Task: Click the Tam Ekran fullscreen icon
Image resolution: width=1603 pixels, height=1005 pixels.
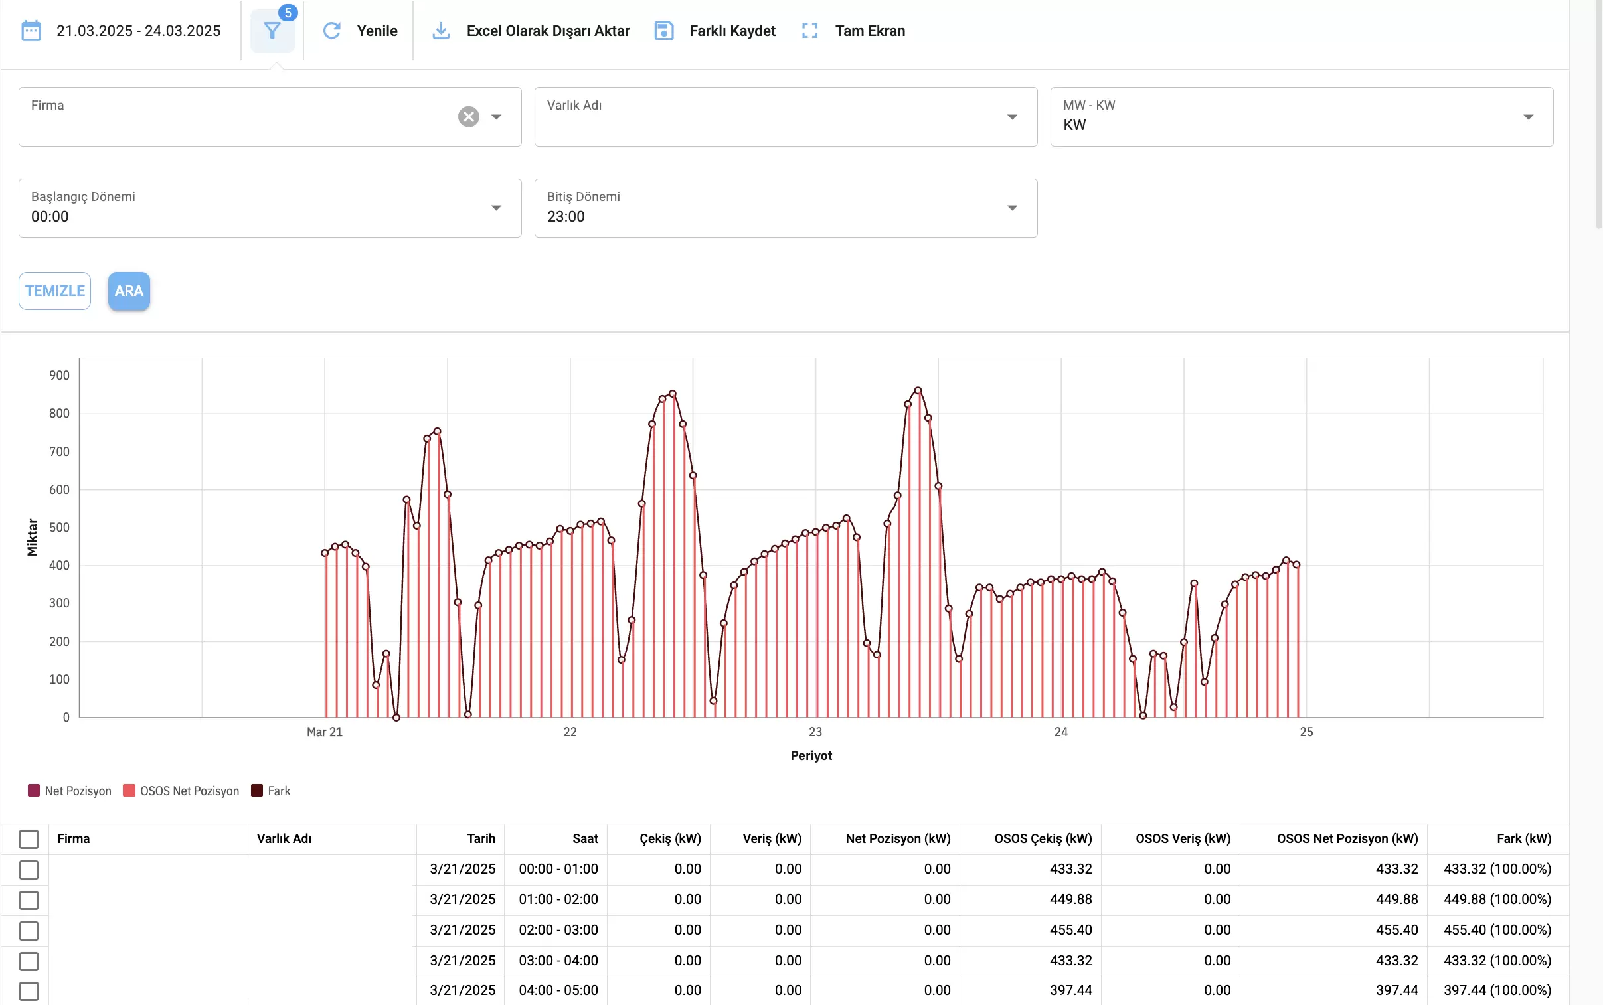Action: click(x=809, y=31)
